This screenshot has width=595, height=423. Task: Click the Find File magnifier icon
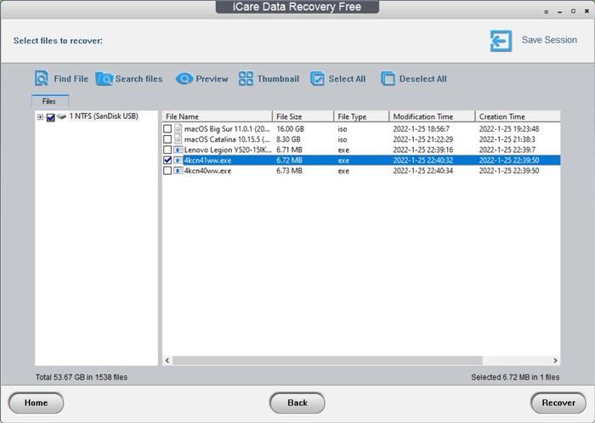point(42,78)
